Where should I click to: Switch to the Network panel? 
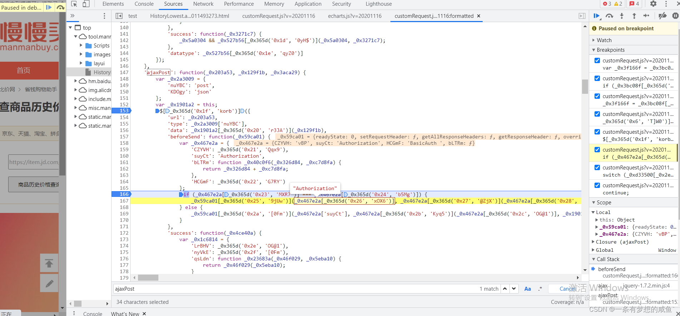point(203,4)
